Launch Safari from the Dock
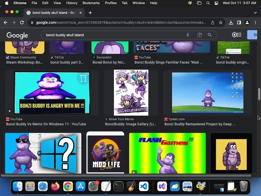Viewport: 261px width, 196px height. tap(43, 186)
